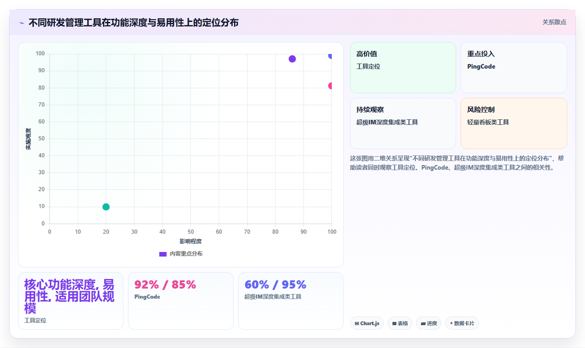This screenshot has width=585, height=348.
Task: Click the 表格 tag
Action: coord(399,323)
